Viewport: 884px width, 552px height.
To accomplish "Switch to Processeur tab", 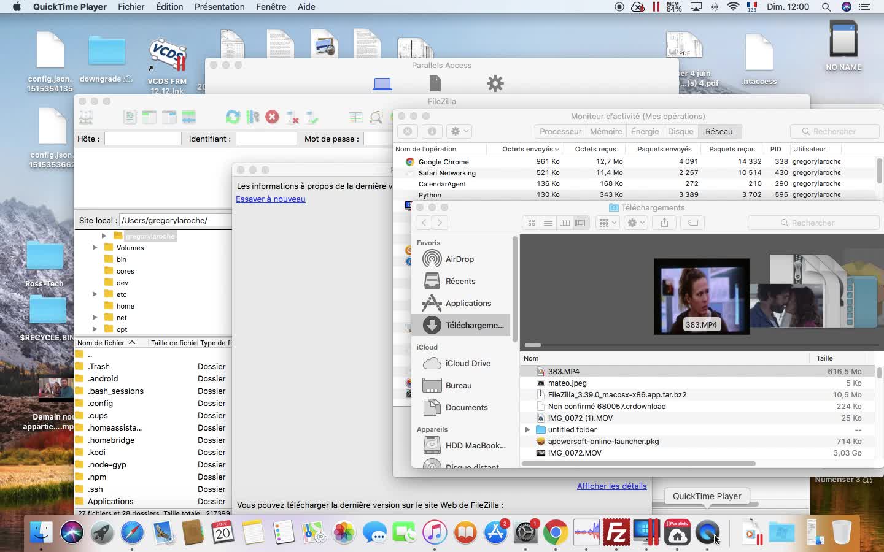I will coord(560,131).
